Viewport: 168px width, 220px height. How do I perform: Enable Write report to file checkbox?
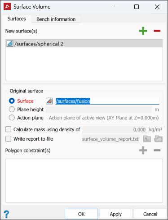[x=8, y=138]
